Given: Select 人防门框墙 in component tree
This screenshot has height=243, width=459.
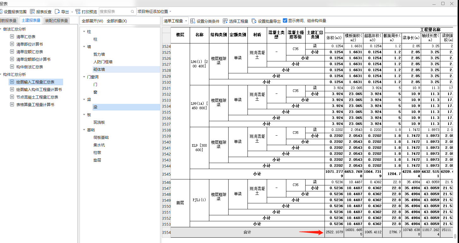Looking at the screenshot, I should [103, 62].
